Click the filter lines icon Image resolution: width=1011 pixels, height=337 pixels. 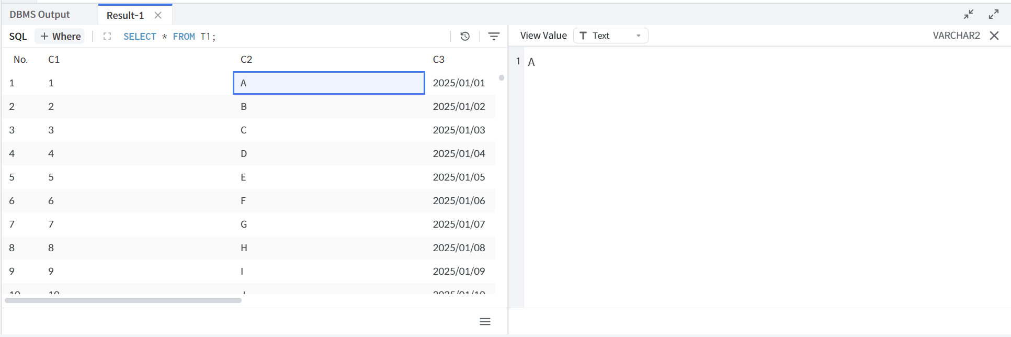click(493, 36)
